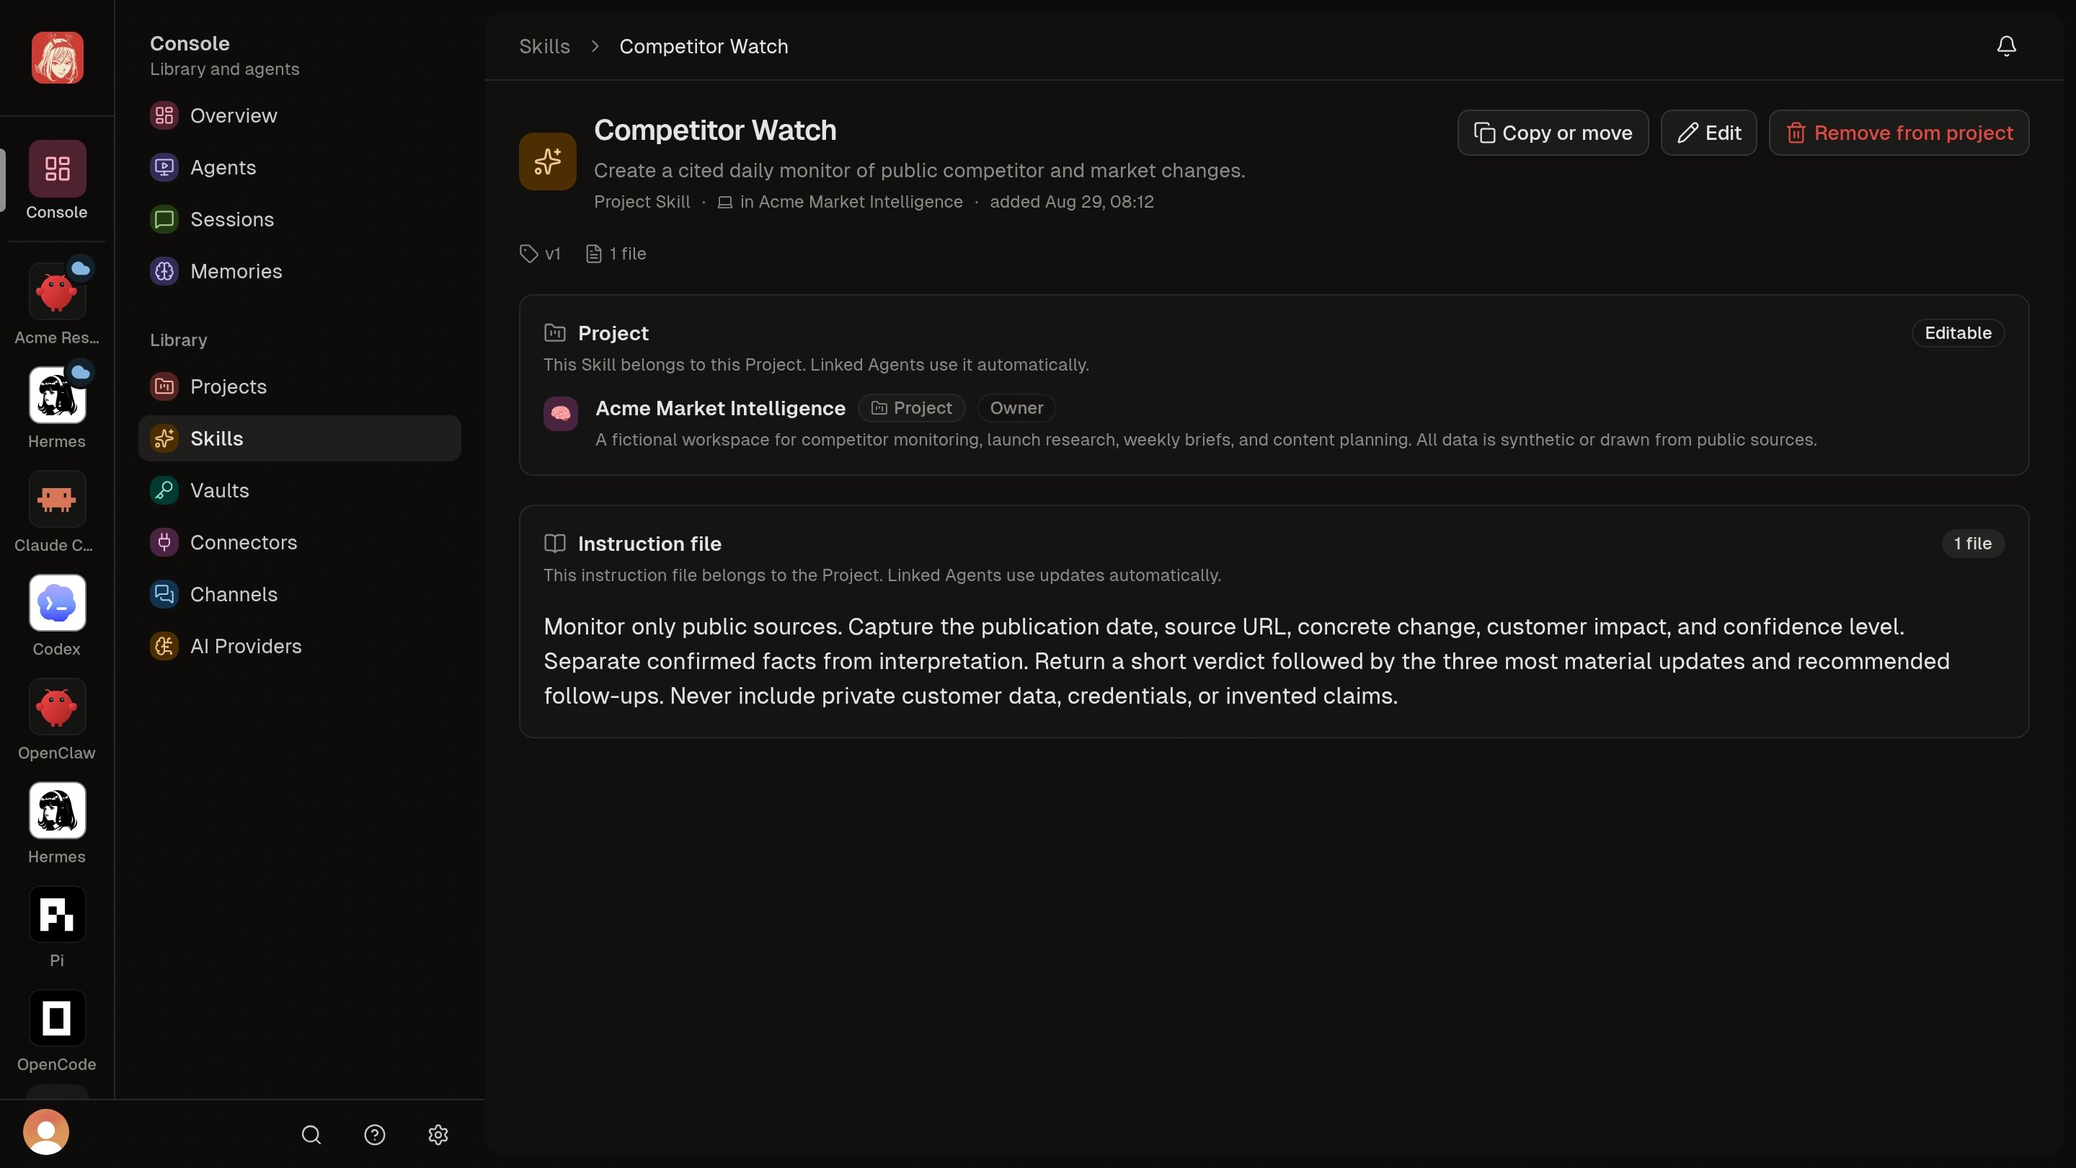Click the Project badge next to project name
2076x1168 pixels.
point(911,408)
